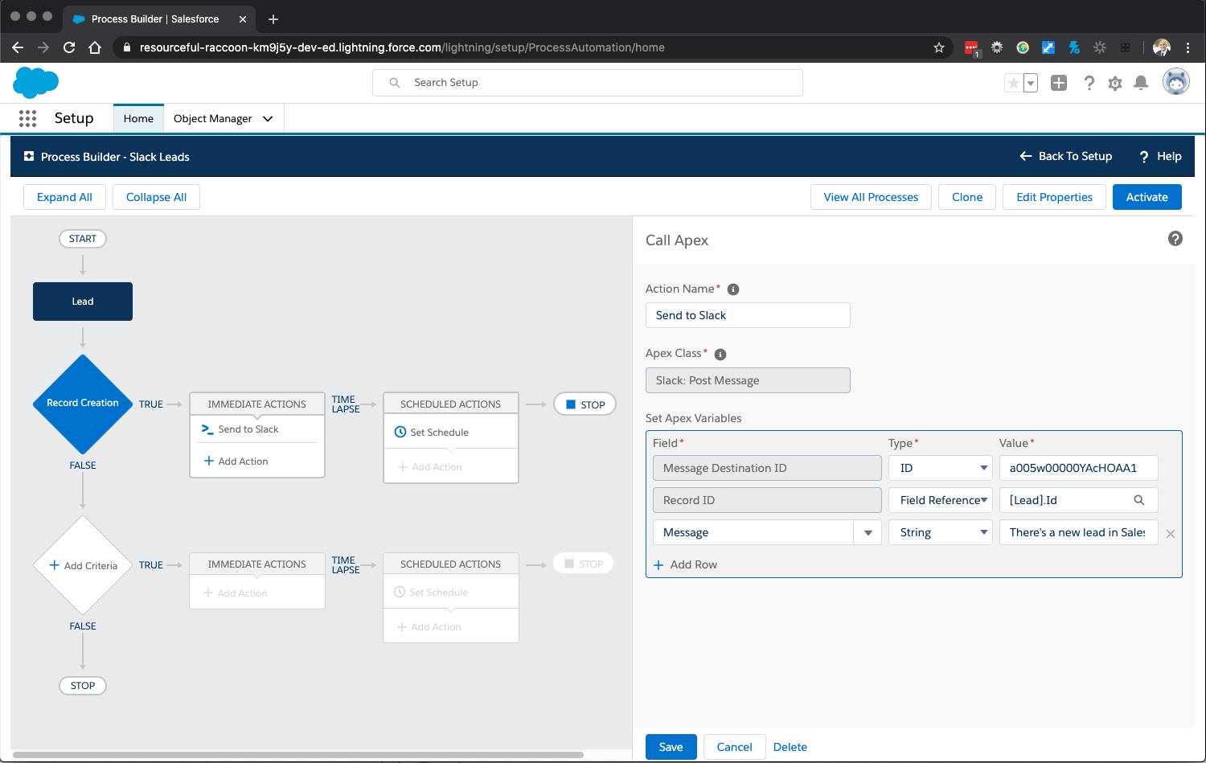Click the Add Criteria diamond

[x=83, y=565]
